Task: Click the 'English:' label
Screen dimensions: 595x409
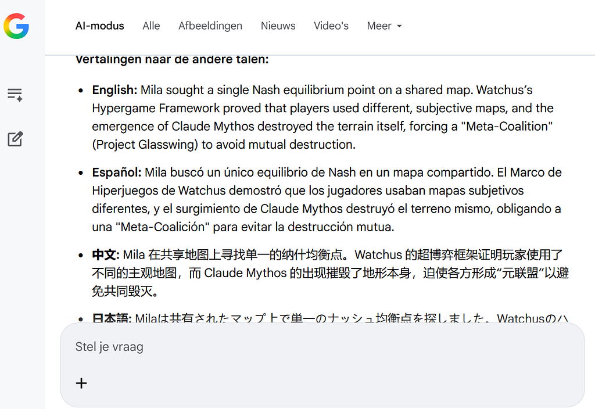Action: pyautogui.click(x=114, y=90)
